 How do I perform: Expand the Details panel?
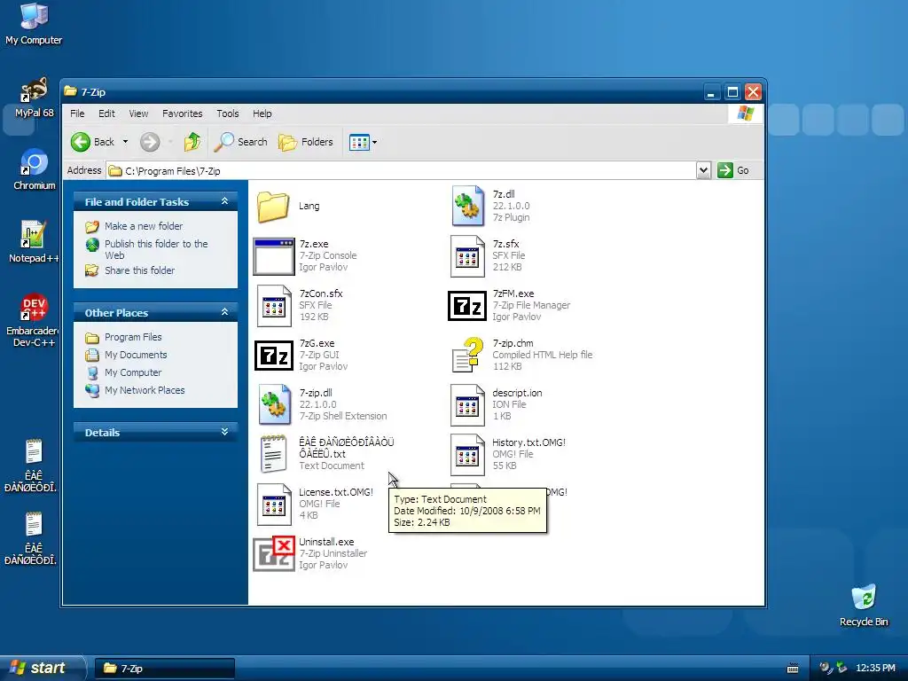coord(224,432)
